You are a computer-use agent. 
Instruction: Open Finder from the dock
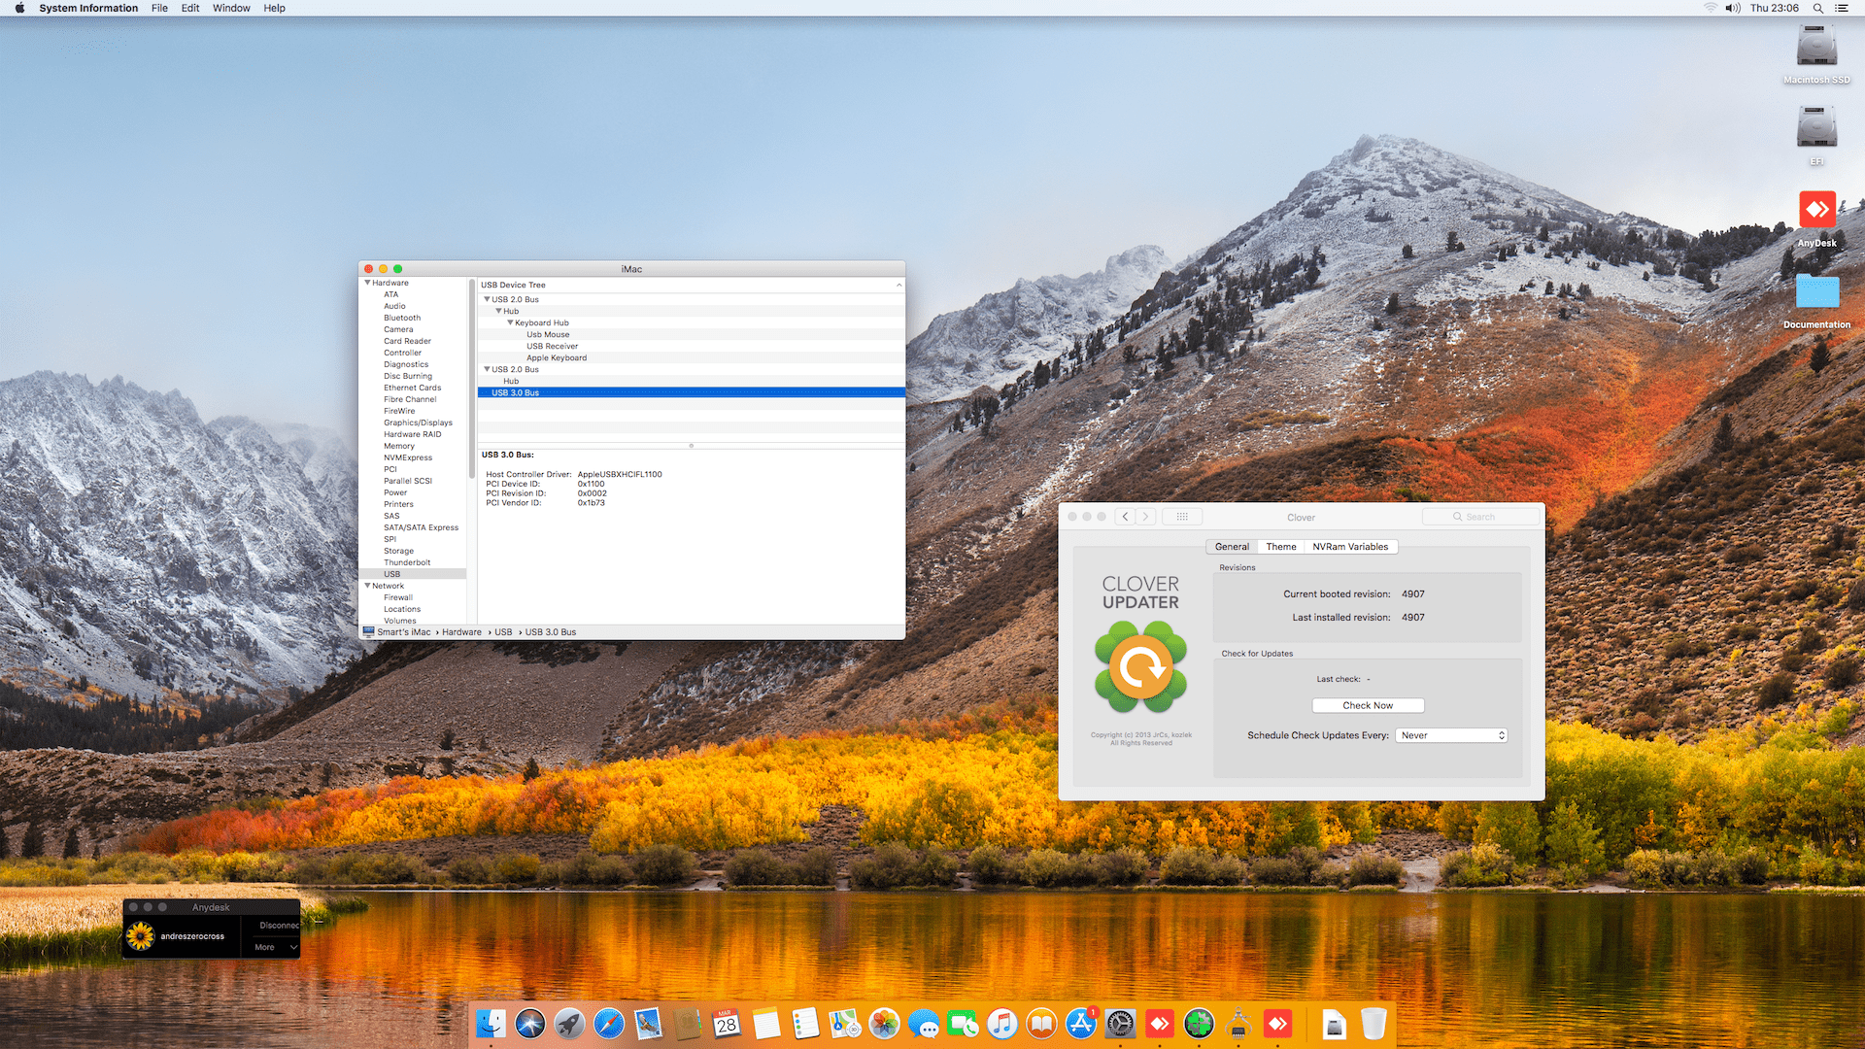491,1023
